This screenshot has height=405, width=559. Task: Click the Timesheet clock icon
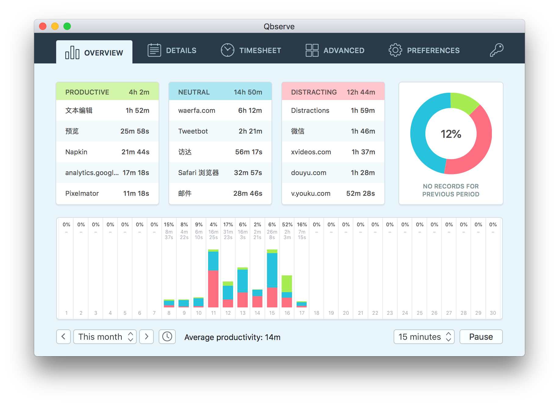point(227,50)
